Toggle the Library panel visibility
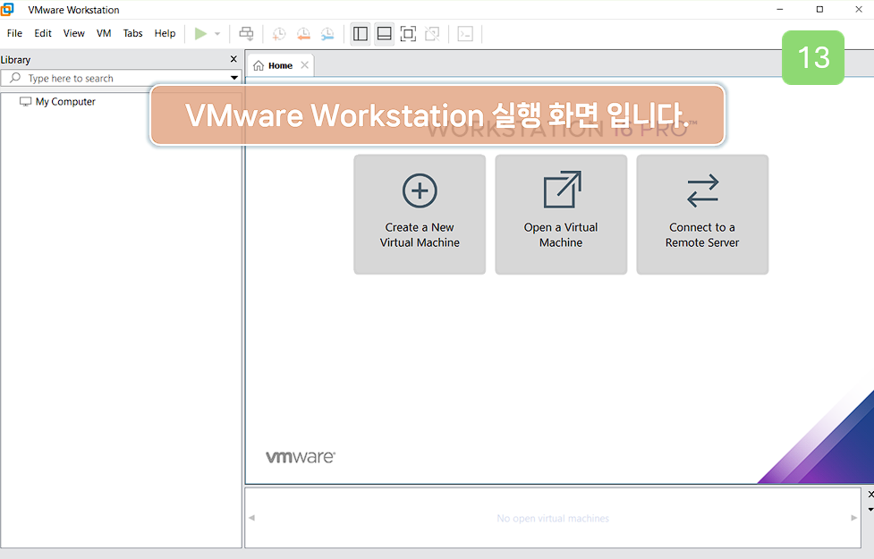Viewport: 874px width, 559px height. coord(361,33)
